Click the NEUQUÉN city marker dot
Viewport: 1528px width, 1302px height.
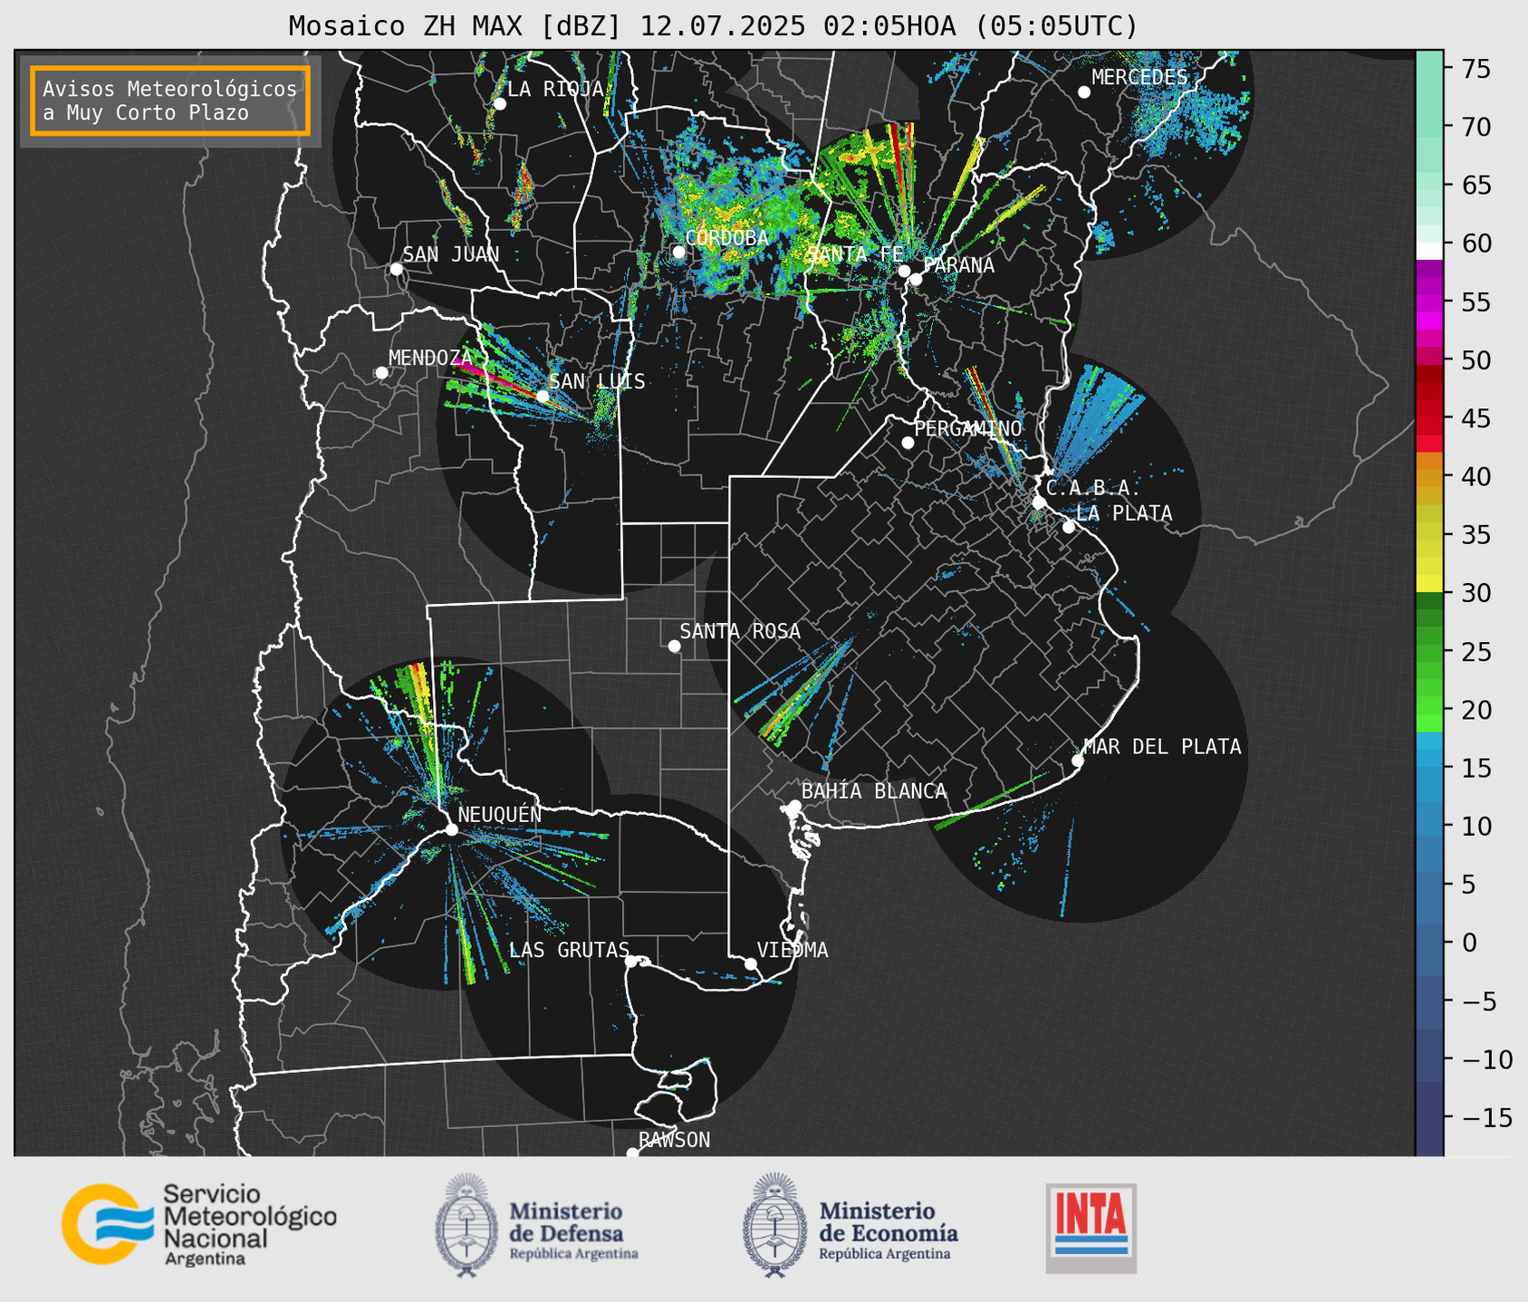pyautogui.click(x=451, y=829)
